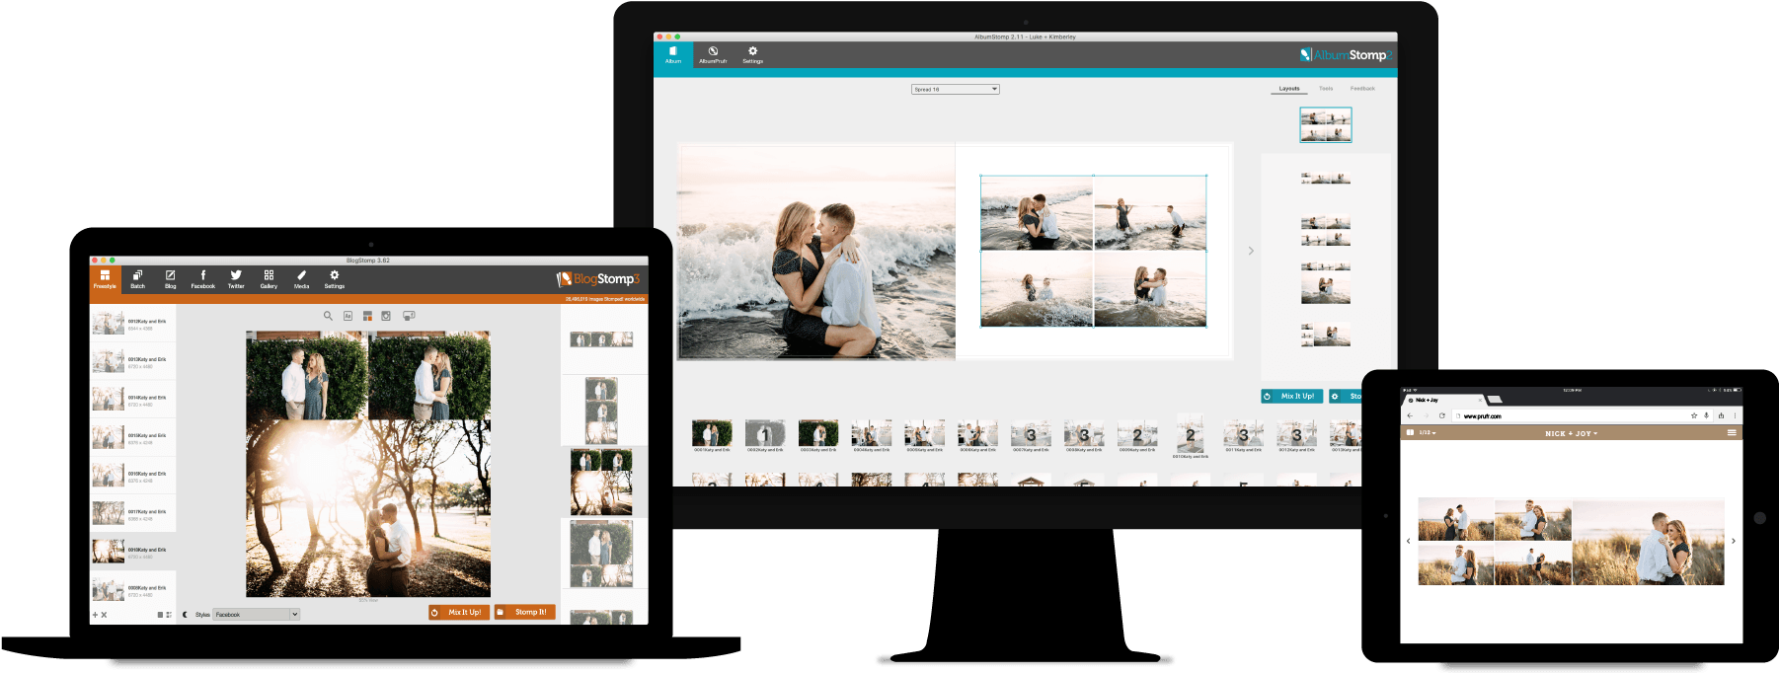Switch to the Tools tab in AlbumStomp

coord(1326,89)
